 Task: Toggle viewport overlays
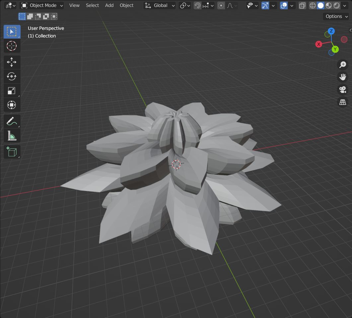tap(284, 5)
